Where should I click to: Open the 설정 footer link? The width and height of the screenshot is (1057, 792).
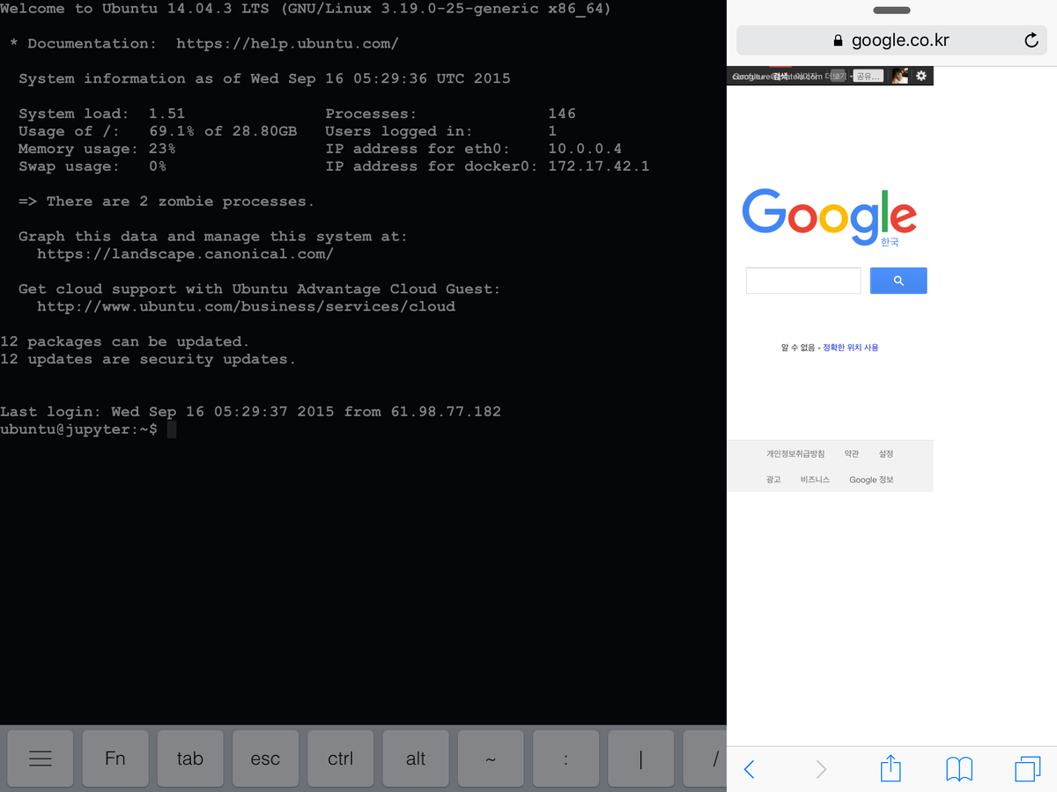pos(886,454)
